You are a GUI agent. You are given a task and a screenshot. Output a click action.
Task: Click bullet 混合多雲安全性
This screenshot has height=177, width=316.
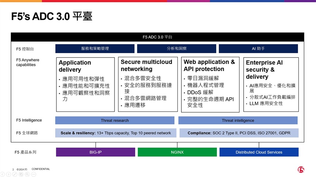[143, 78]
